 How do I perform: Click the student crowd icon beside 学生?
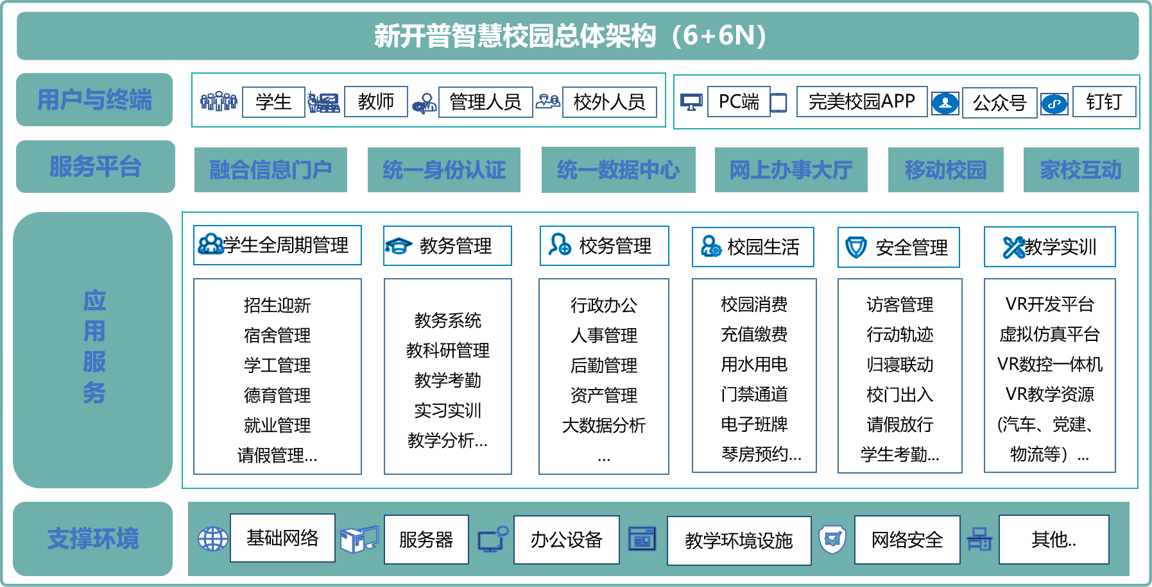pos(218,101)
